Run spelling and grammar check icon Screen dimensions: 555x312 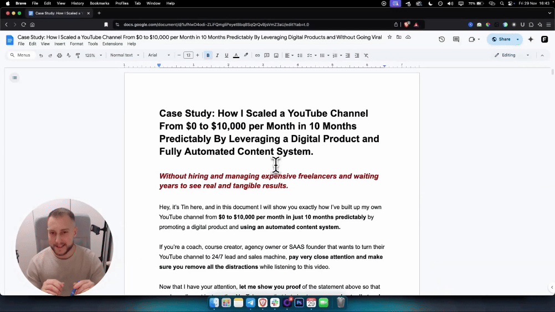(x=69, y=55)
